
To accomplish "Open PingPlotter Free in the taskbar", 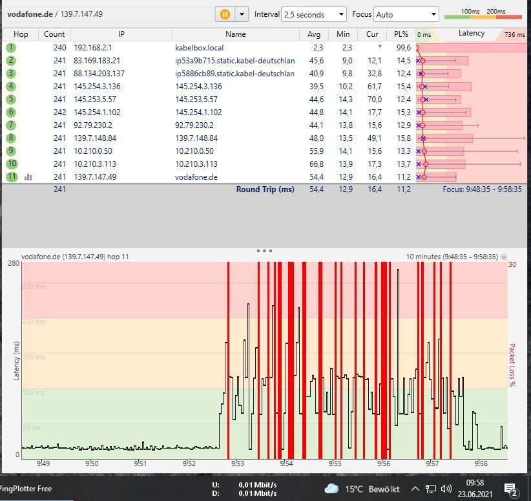I will [26, 489].
